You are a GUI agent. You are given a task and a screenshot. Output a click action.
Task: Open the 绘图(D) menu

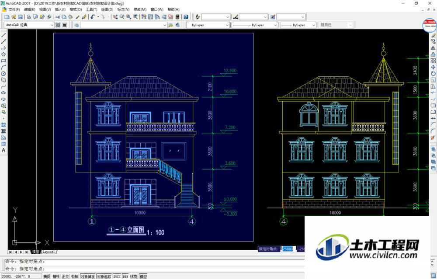(x=107, y=10)
